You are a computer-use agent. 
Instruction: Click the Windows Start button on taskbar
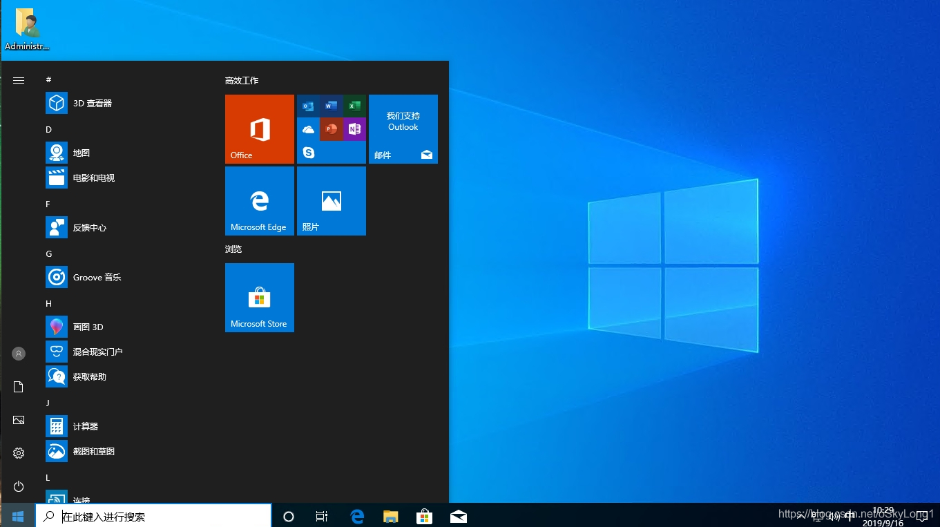pos(18,516)
